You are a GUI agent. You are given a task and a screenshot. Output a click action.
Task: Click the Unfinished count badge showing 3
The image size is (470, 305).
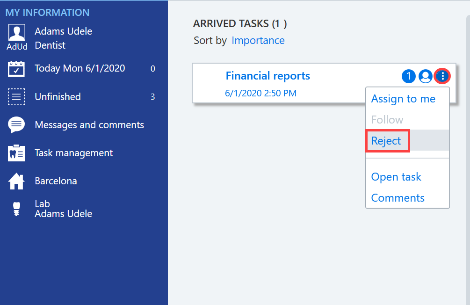point(152,97)
